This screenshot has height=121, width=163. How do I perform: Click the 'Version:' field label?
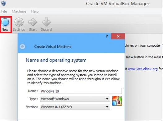(x=32, y=107)
